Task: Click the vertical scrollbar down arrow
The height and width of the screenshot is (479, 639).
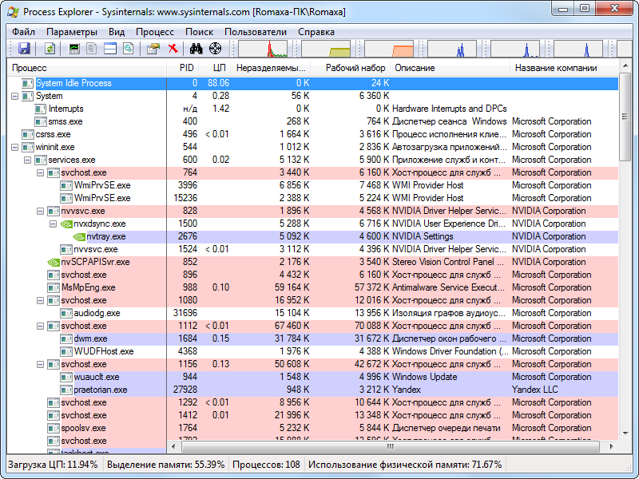Action: pos(625,433)
